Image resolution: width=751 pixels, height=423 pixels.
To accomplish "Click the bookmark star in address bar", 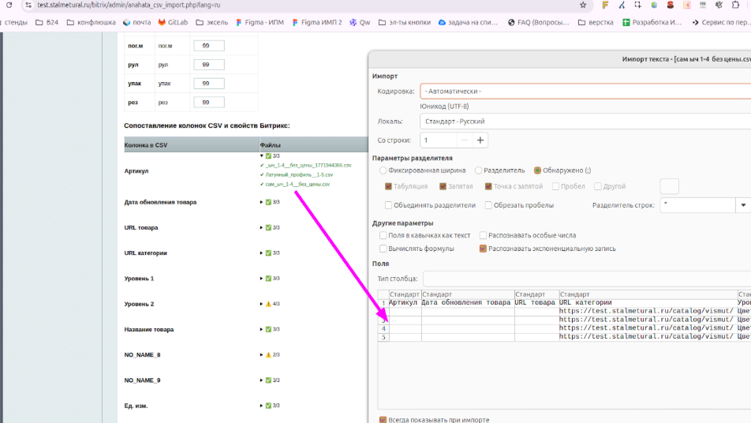I will 583,5.
